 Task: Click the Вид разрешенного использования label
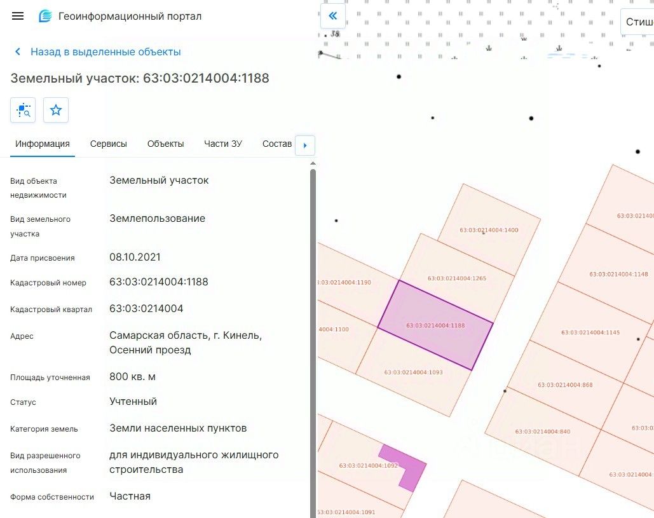point(45,463)
